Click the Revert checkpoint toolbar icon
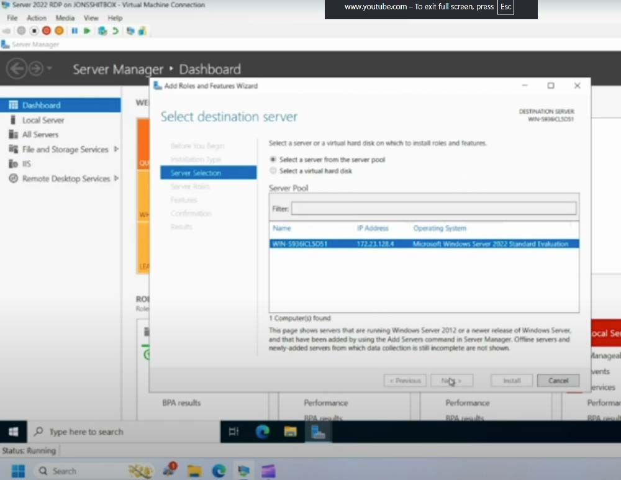 (x=116, y=30)
